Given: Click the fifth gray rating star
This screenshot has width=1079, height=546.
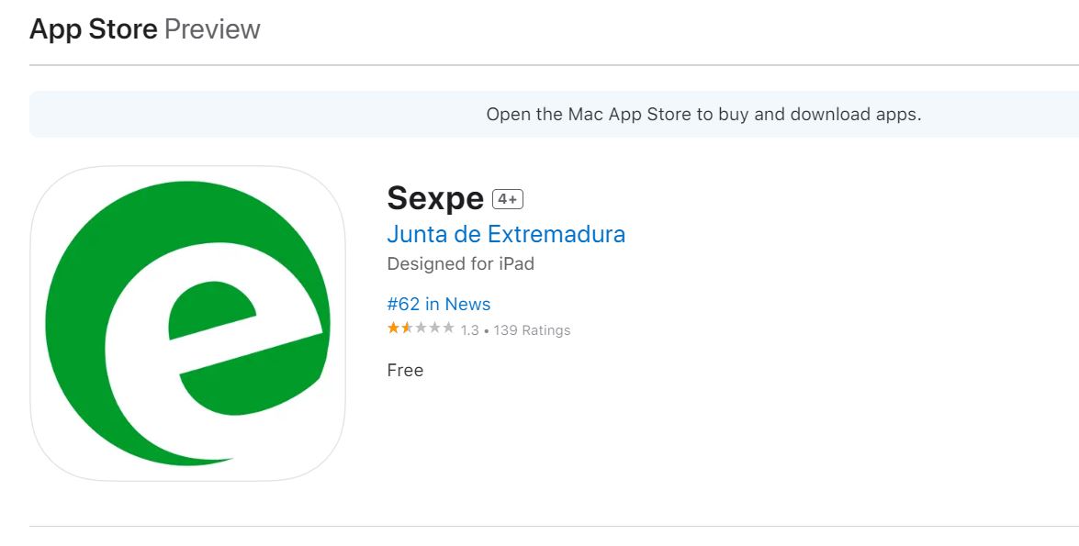Looking at the screenshot, I should (x=448, y=329).
